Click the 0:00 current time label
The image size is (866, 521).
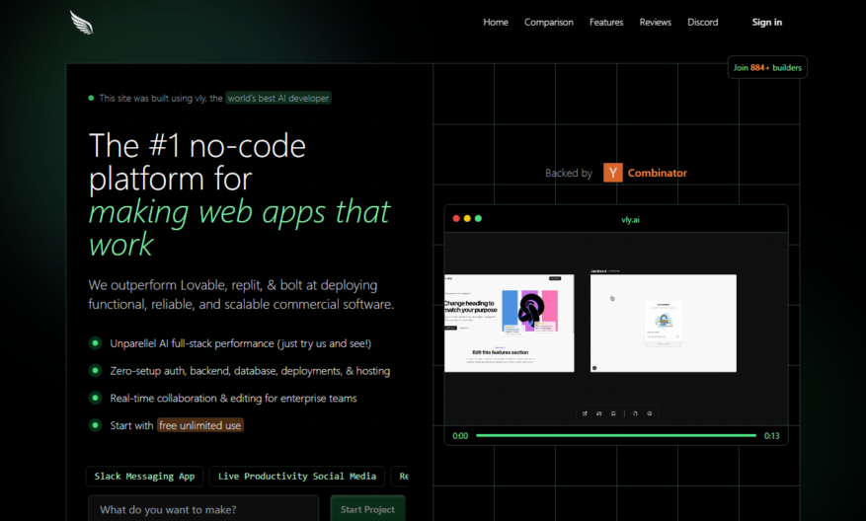click(460, 436)
